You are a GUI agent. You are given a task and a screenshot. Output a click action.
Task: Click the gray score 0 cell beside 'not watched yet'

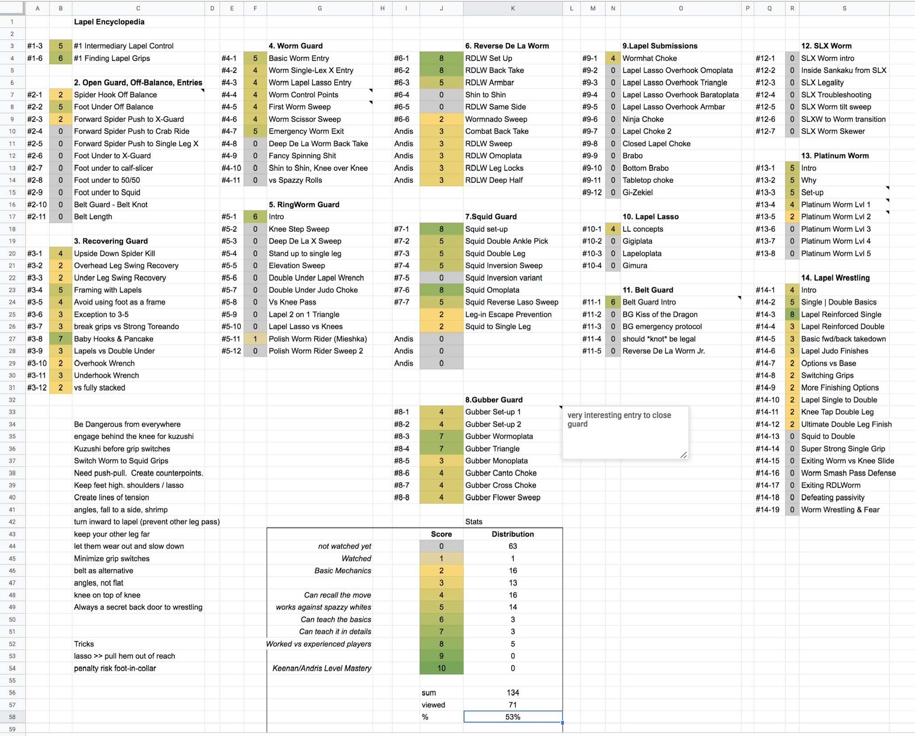tap(441, 546)
